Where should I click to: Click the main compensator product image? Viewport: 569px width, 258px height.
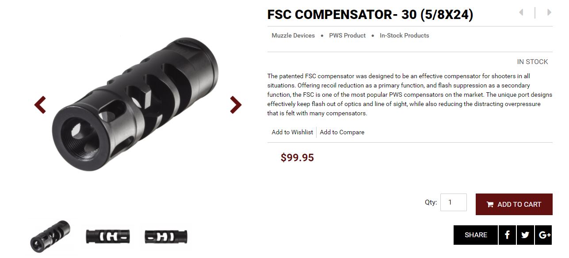point(135,104)
